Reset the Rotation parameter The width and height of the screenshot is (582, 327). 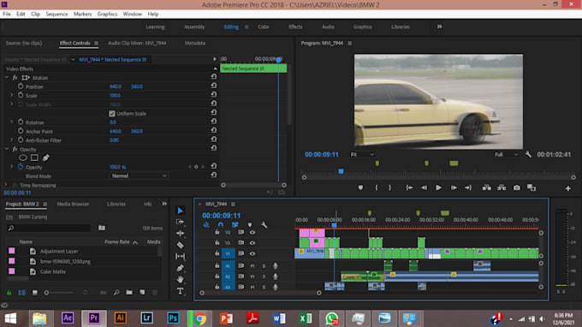[214, 122]
